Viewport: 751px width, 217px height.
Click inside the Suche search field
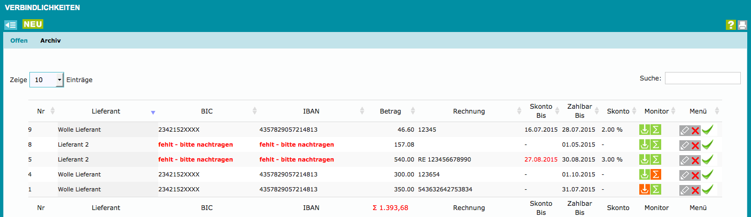702,78
